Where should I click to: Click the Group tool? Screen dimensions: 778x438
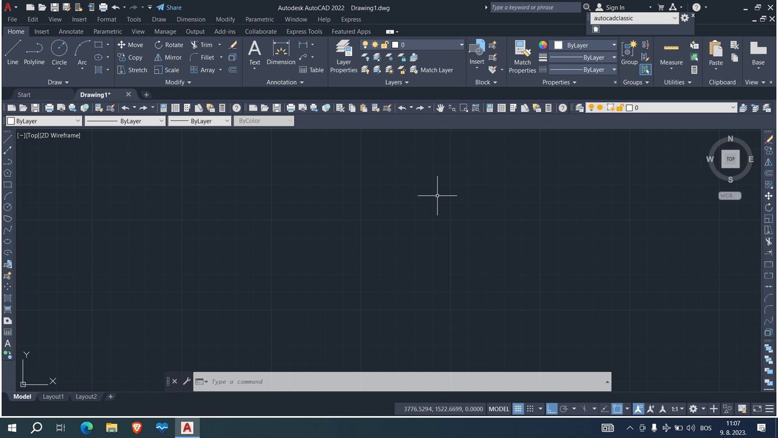(x=629, y=53)
